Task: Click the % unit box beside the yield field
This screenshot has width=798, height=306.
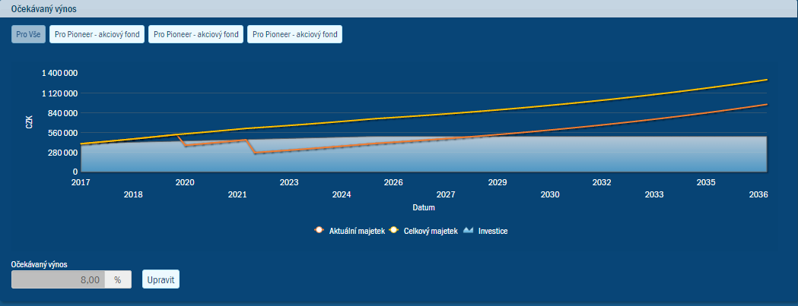Action: coord(117,279)
